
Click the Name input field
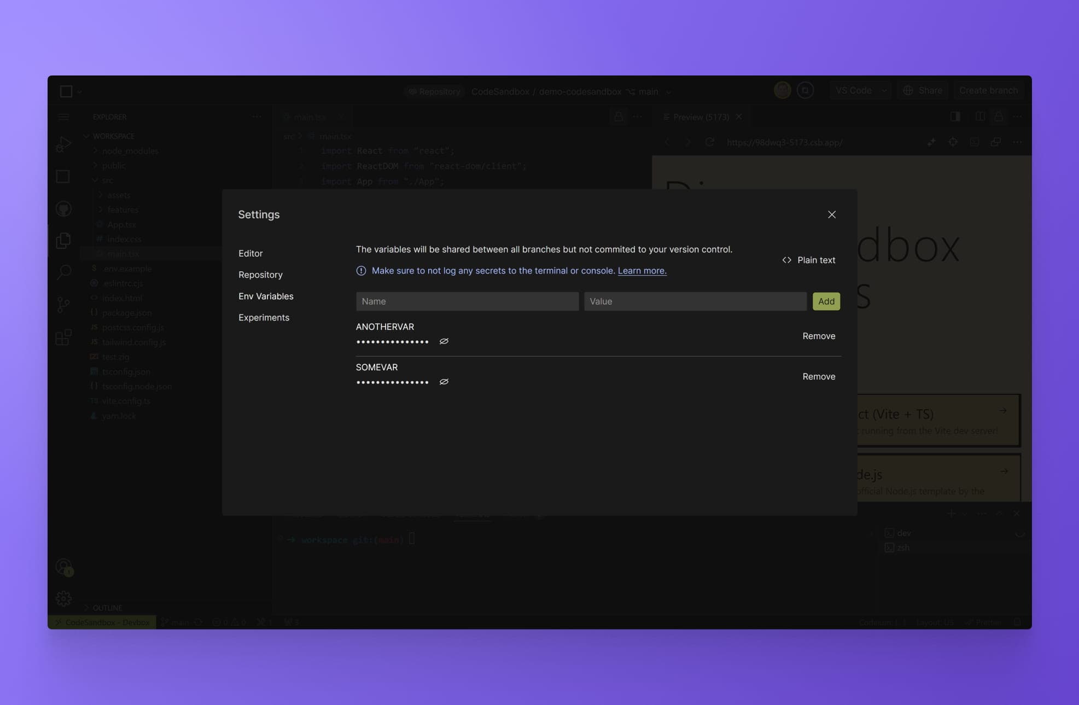pyautogui.click(x=466, y=301)
